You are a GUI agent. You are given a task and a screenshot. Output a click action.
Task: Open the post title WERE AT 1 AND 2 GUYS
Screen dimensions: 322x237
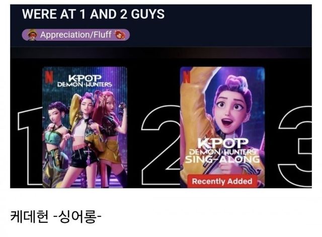pos(93,14)
